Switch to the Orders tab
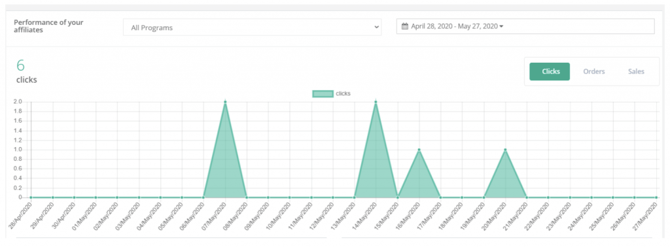The height and width of the screenshot is (247, 670). 594,72
